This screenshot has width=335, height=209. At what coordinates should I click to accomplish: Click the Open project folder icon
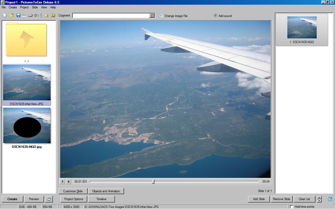(x=12, y=15)
